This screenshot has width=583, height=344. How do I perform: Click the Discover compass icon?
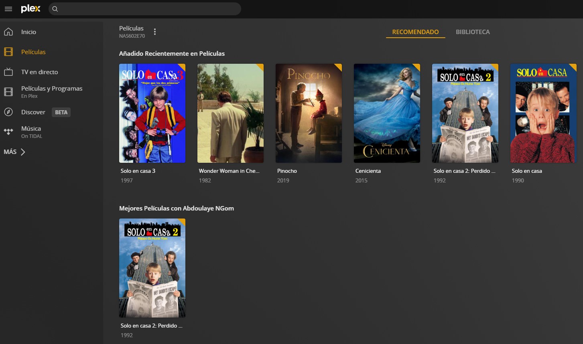tap(8, 112)
